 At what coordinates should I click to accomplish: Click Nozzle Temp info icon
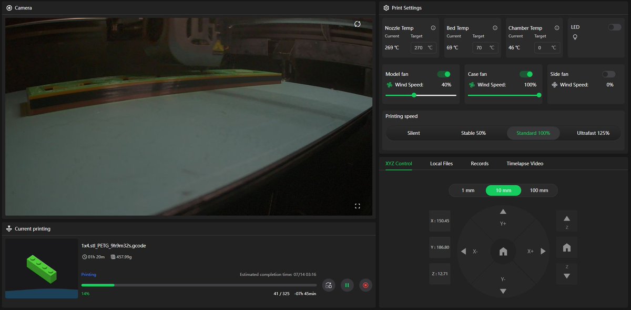[433, 28]
